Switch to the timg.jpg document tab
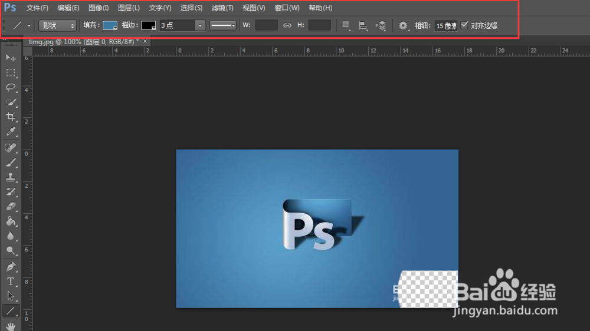Viewport: 590px width, 331px height. [x=84, y=41]
